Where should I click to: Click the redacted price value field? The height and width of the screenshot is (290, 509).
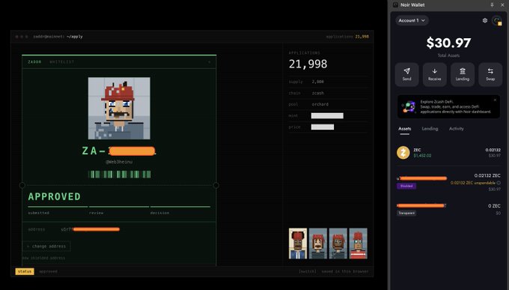coord(323,127)
